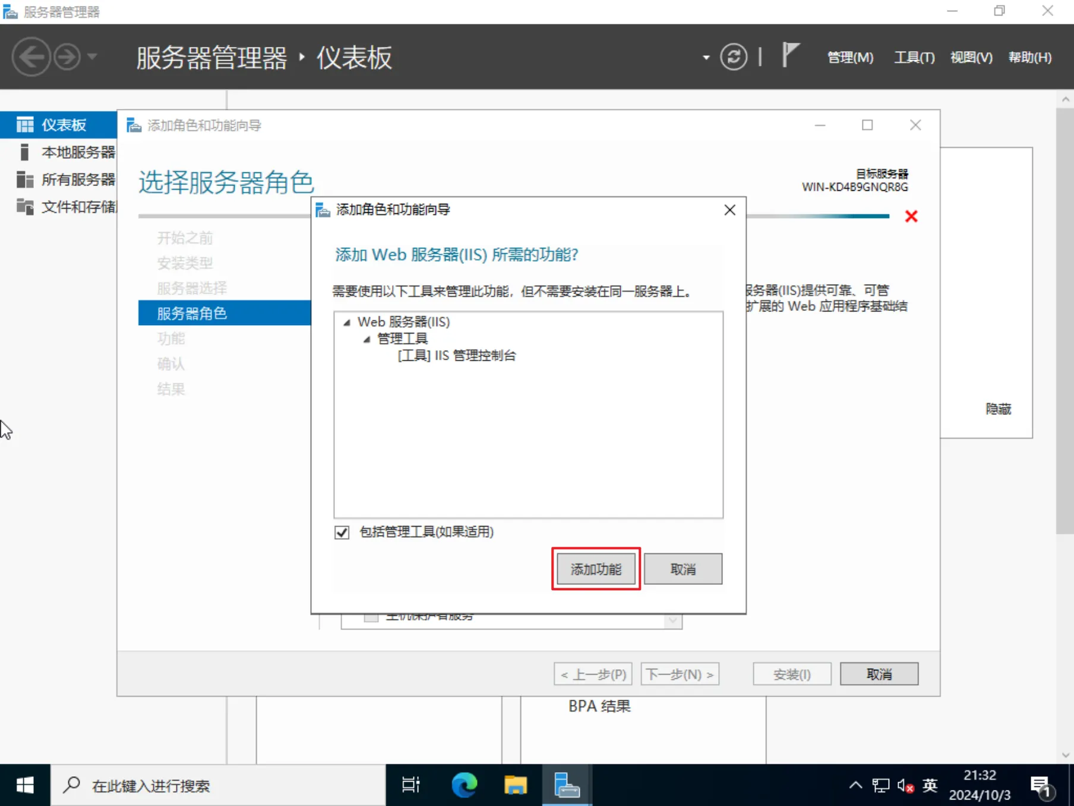Click wizard icon in outer wizard title bar
The width and height of the screenshot is (1074, 806).
[134, 125]
